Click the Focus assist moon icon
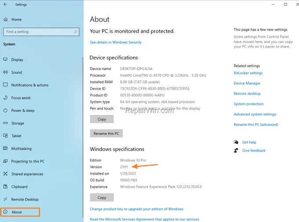This screenshot has width=299, height=222. (5, 98)
